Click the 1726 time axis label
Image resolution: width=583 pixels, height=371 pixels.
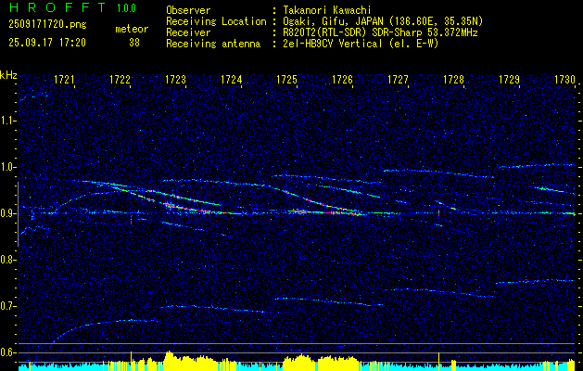(x=342, y=81)
